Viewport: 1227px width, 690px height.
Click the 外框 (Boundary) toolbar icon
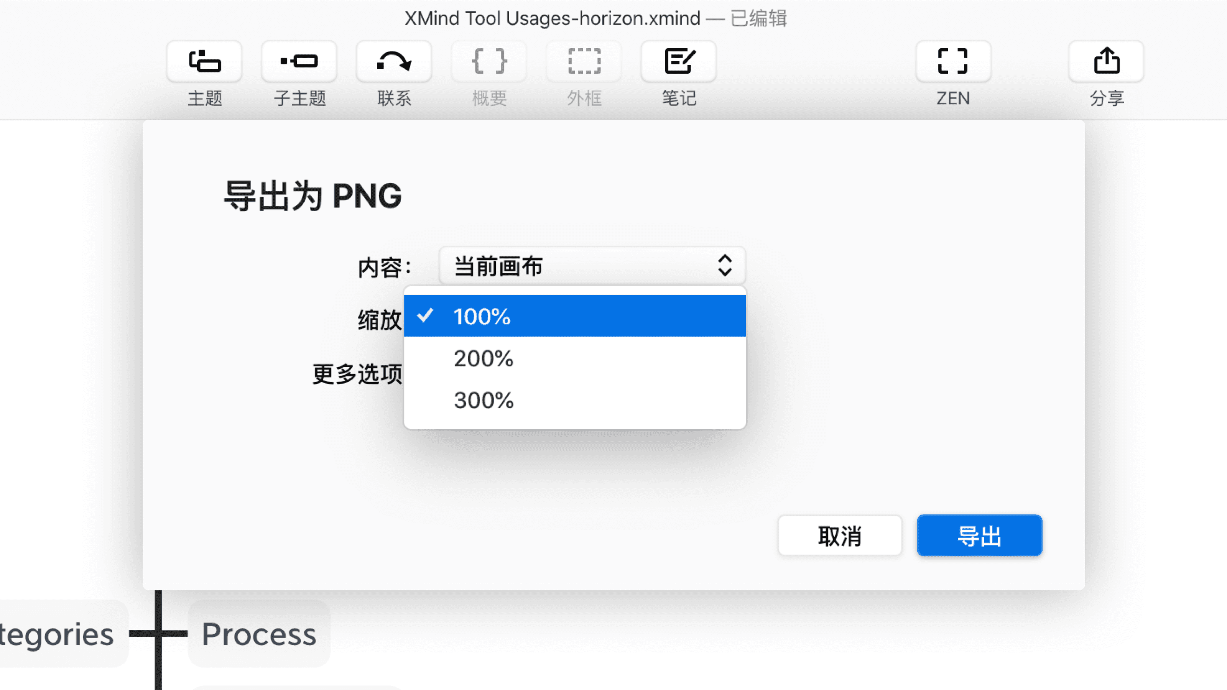[x=583, y=62]
